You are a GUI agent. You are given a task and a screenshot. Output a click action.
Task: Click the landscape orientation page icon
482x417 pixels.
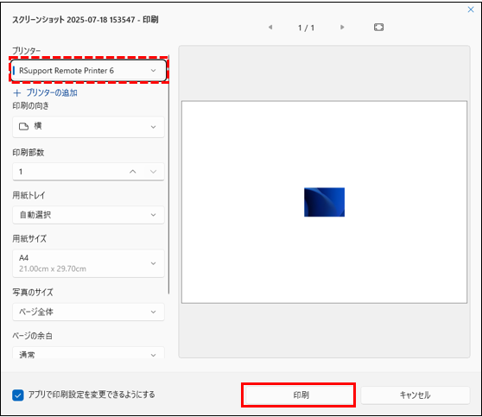[23, 126]
